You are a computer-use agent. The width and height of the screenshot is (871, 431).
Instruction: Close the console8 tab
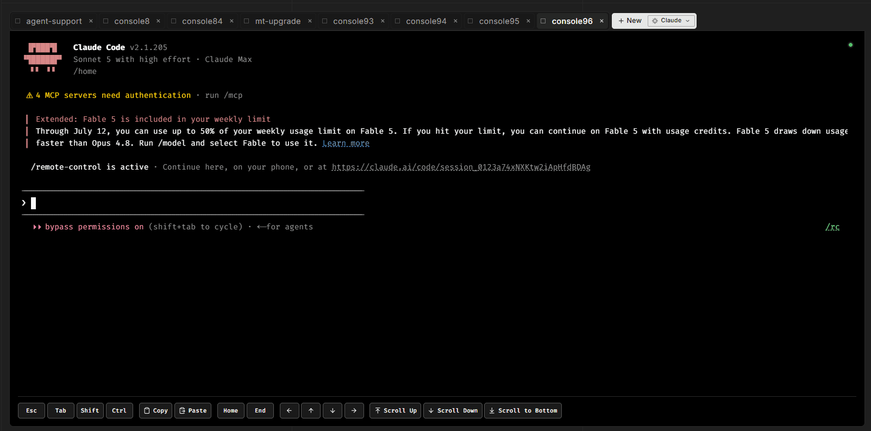coord(158,21)
